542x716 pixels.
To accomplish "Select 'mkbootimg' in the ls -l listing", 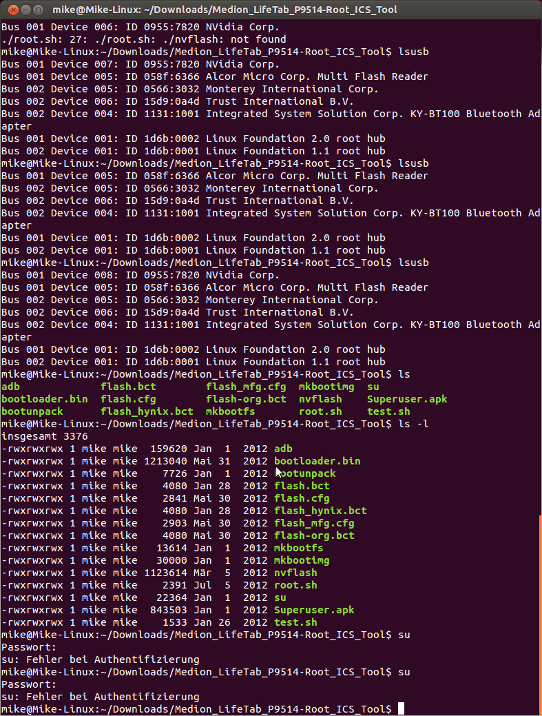I will 302,560.
